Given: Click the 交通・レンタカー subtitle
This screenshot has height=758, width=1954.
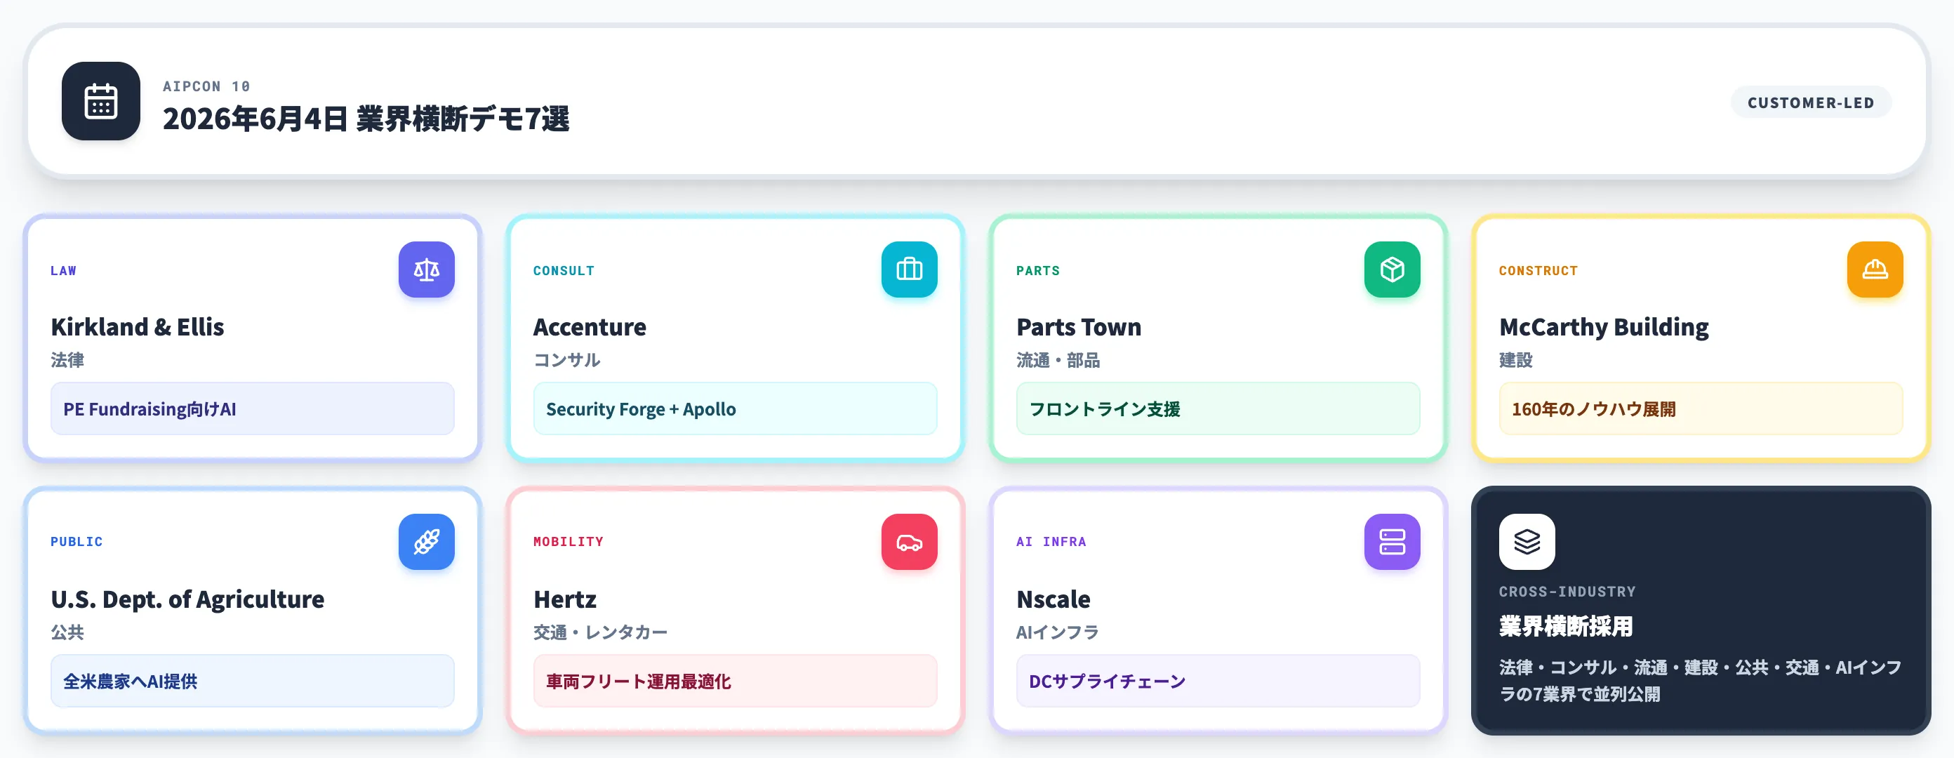Looking at the screenshot, I should coord(600,632).
